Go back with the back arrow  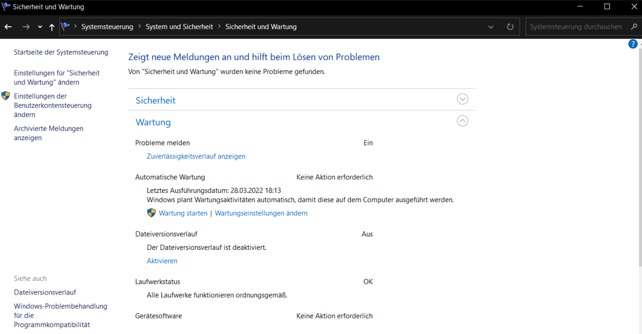pyautogui.click(x=8, y=27)
